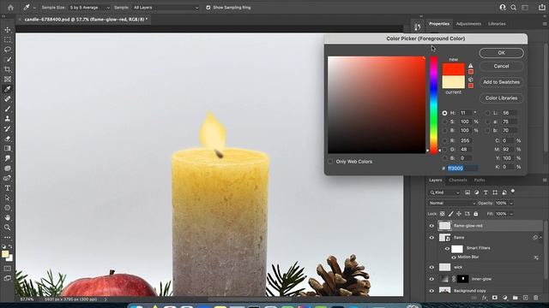The width and height of the screenshot is (549, 308).
Task: Open Color Libraries button
Action: click(x=501, y=98)
